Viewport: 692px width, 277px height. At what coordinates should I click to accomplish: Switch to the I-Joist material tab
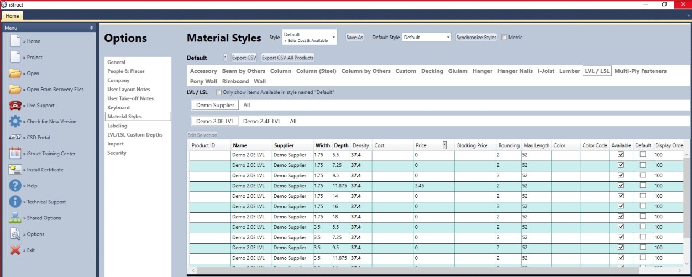(x=546, y=71)
